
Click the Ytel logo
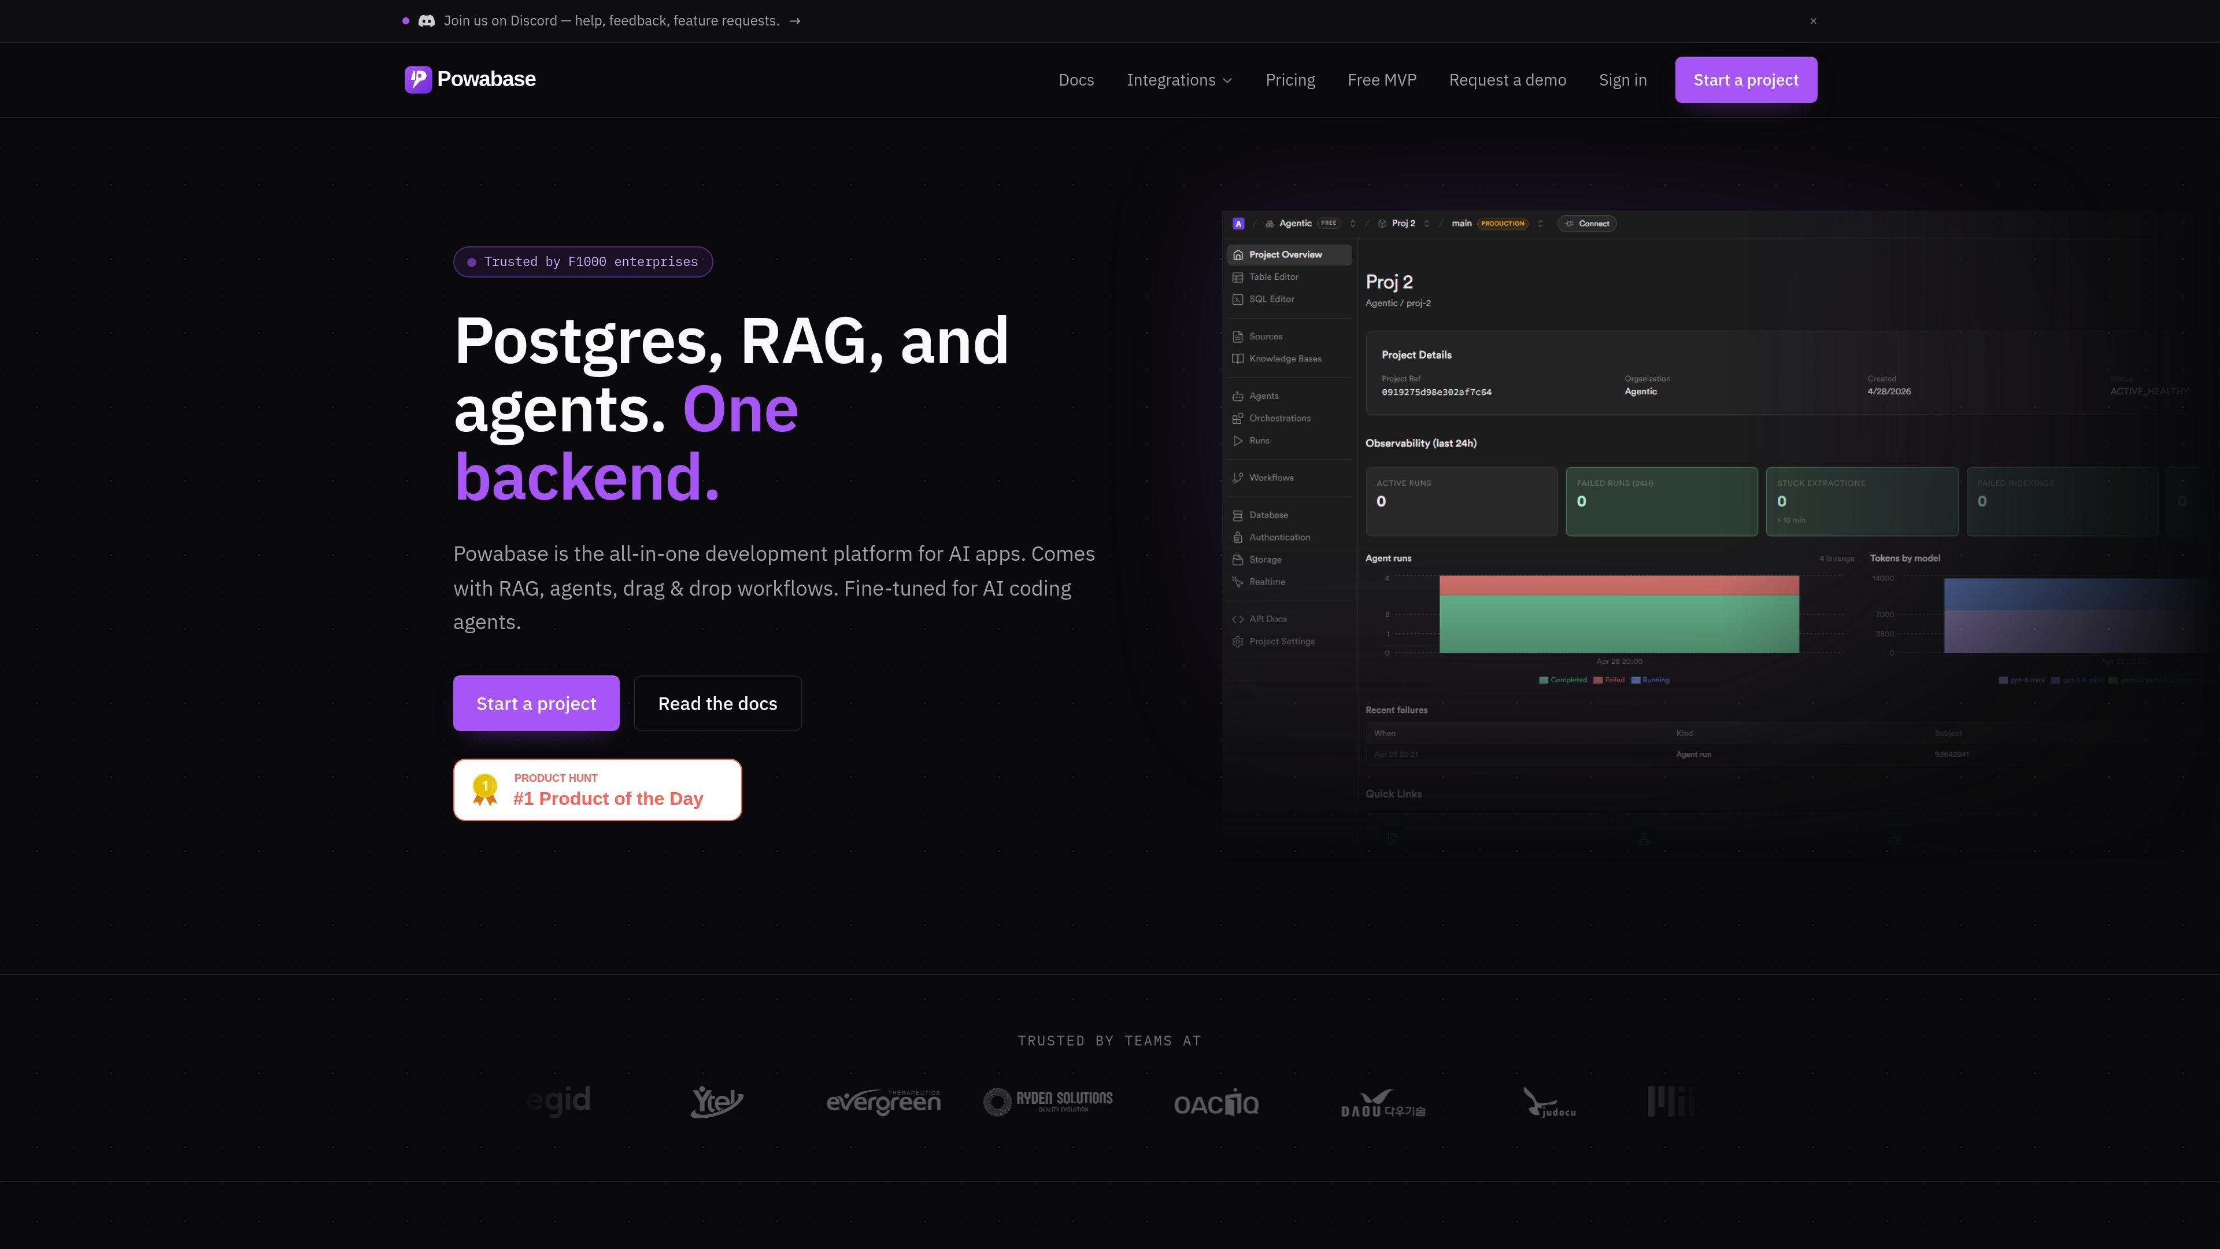coord(717,1102)
